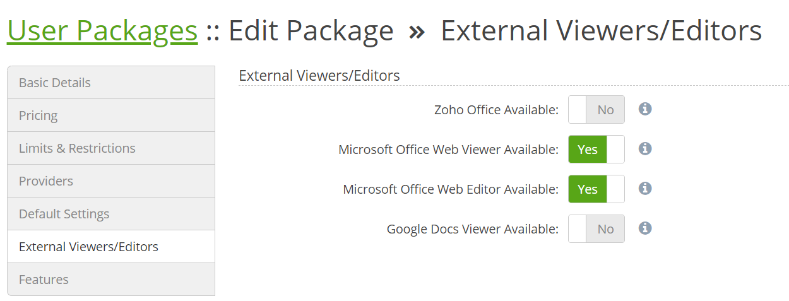
Task: Click the Microsoft Office Web Editor Available label
Action: click(x=451, y=189)
